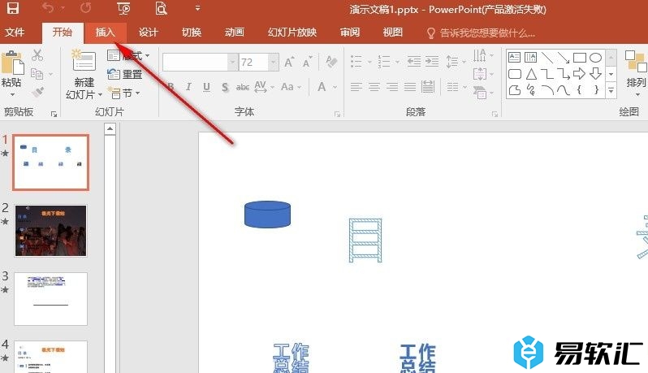This screenshot has width=648, height=373.
Task: Align text right
Action: click(392, 87)
